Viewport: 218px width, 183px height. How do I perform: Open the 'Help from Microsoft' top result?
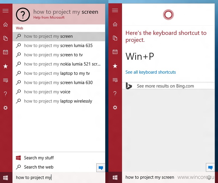[59, 14]
